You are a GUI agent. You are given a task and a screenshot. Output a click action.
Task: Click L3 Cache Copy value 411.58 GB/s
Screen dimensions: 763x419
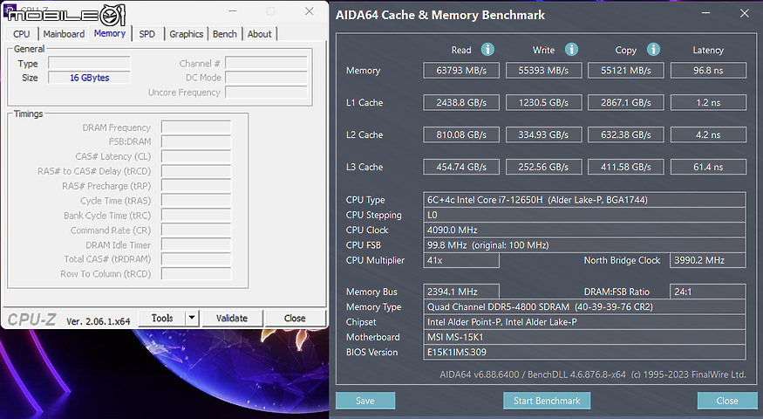[626, 167]
